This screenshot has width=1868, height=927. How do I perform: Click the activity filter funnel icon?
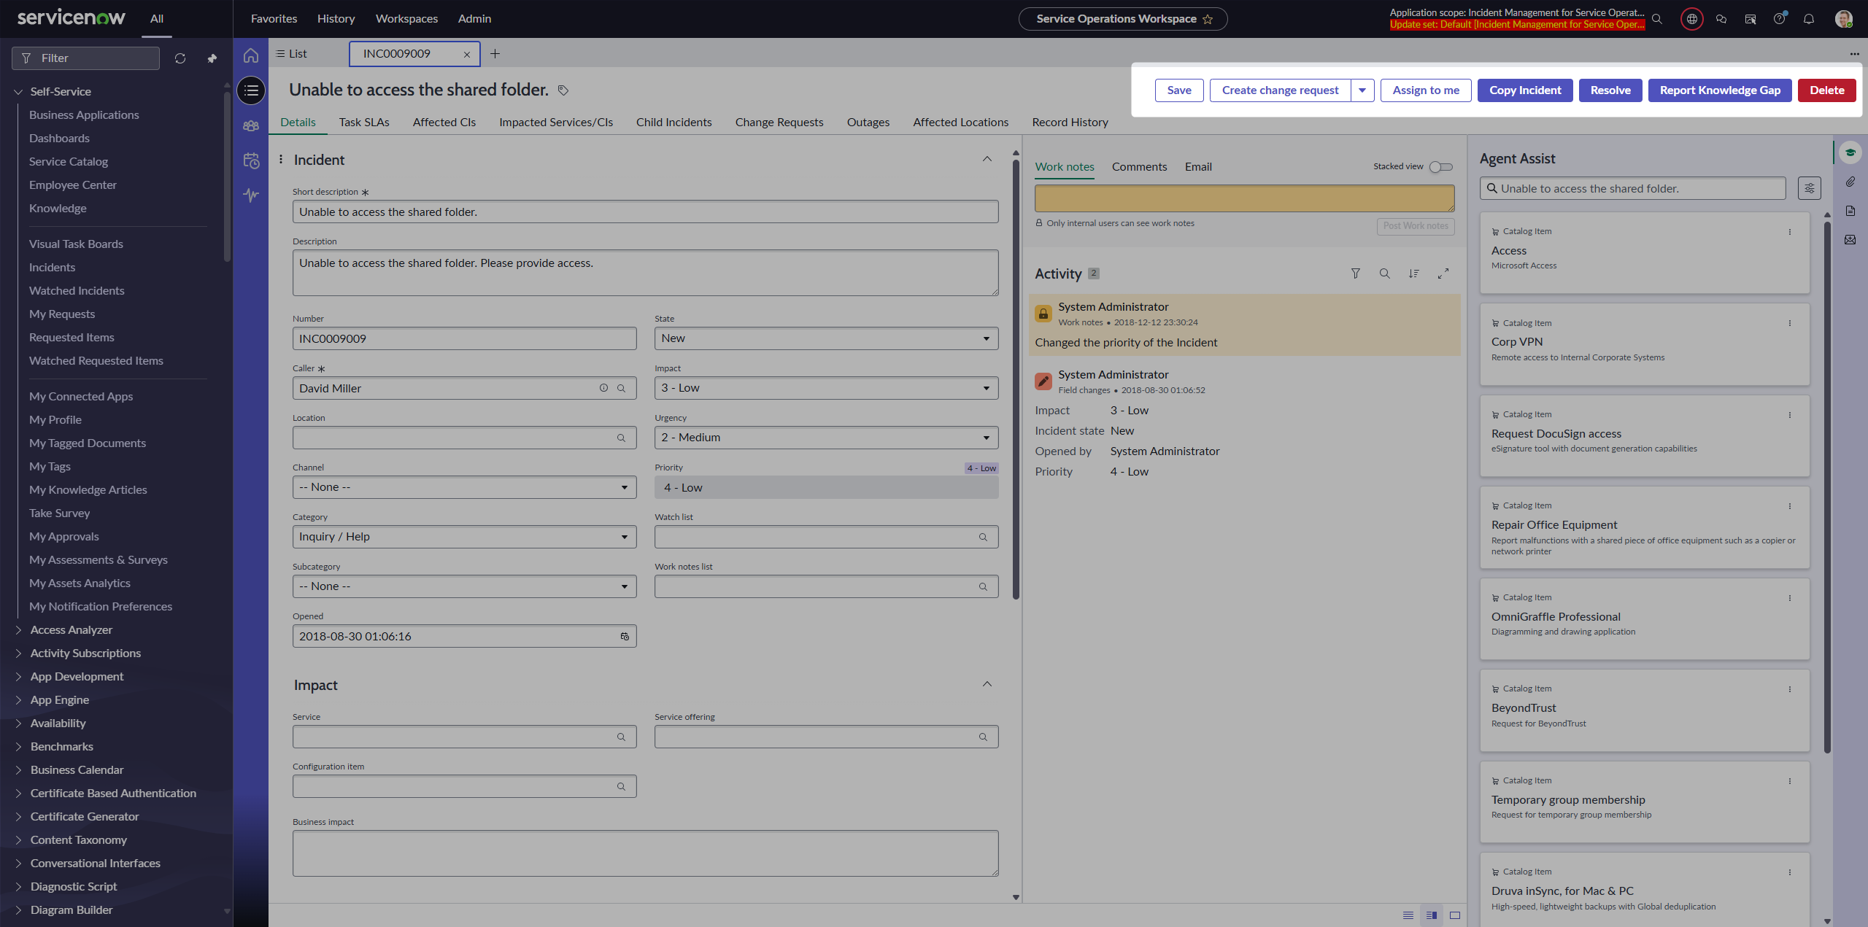[1355, 274]
